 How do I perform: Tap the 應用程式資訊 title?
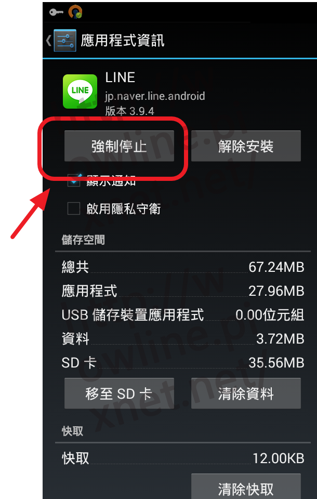(123, 41)
